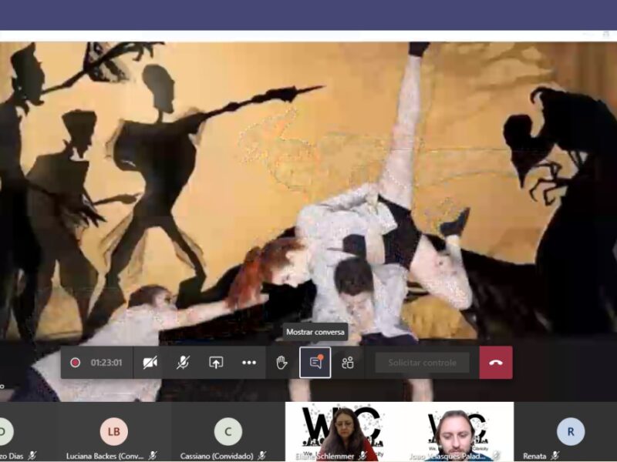
Task: Click the muted mic icon beside Cassiano
Action: (262, 456)
